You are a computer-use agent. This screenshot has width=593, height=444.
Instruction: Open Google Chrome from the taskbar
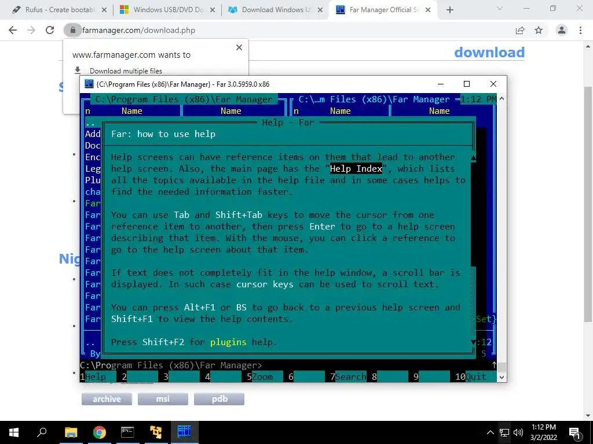[99, 432]
